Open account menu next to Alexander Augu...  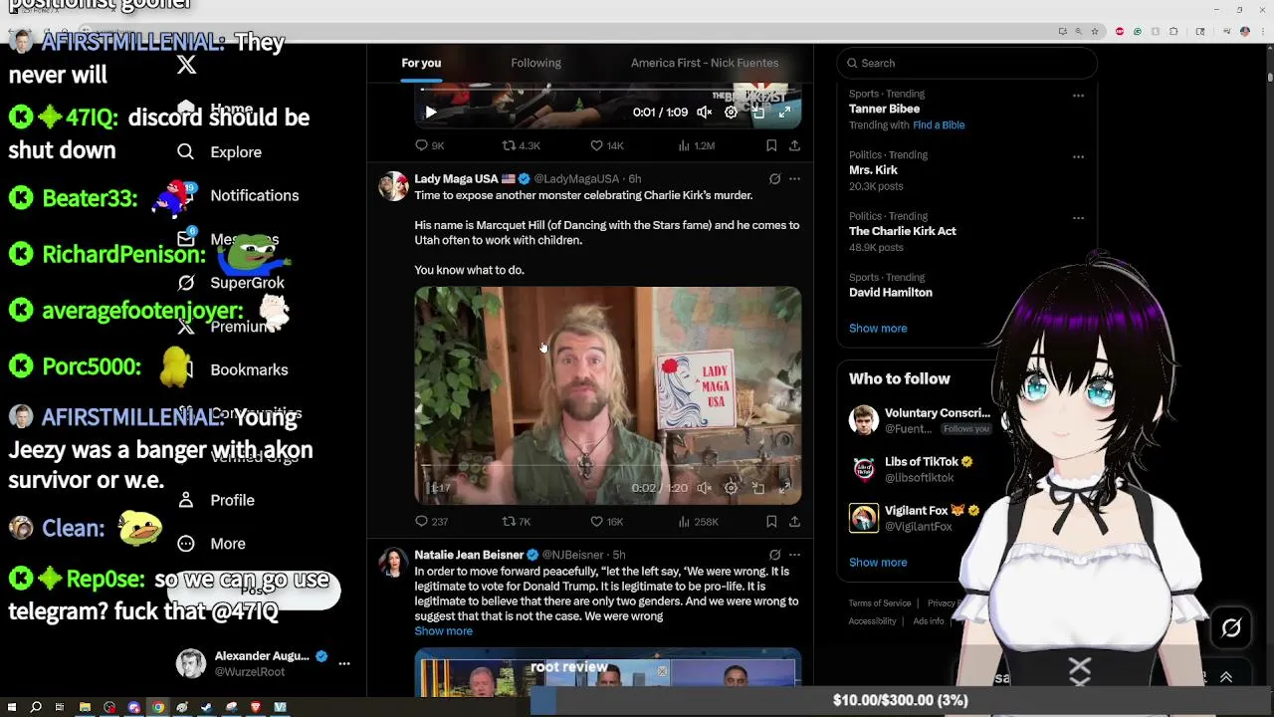point(343,663)
